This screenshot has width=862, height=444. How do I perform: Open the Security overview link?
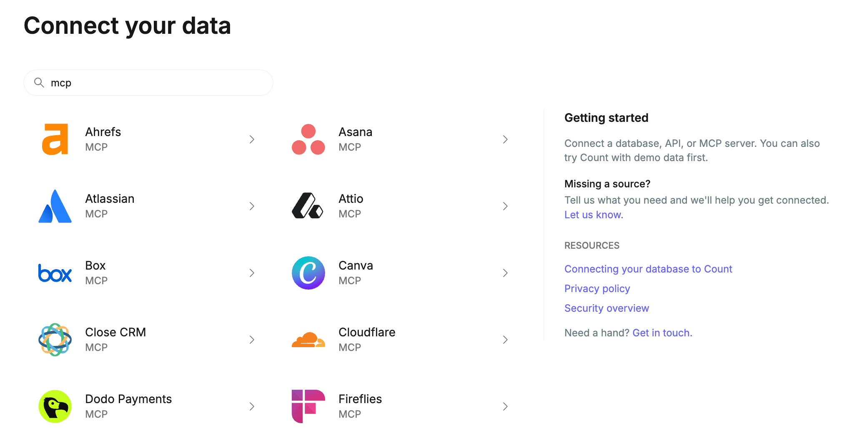click(606, 308)
